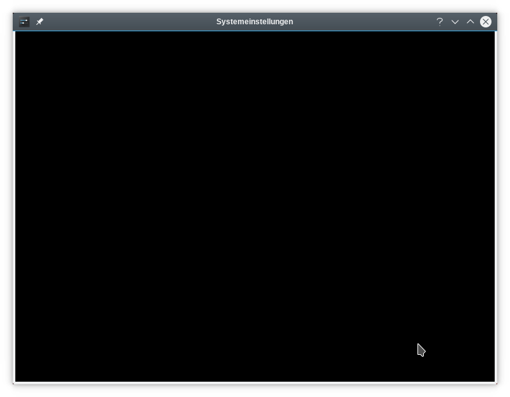Click the question mark help icon
Viewport: 510px width, 397px height.
pyautogui.click(x=440, y=22)
